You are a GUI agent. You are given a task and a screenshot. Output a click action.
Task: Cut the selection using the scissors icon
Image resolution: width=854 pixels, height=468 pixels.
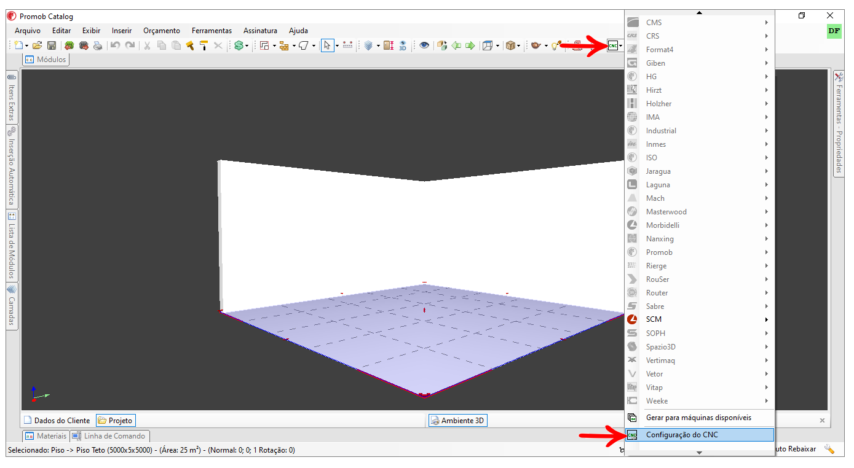coord(147,45)
